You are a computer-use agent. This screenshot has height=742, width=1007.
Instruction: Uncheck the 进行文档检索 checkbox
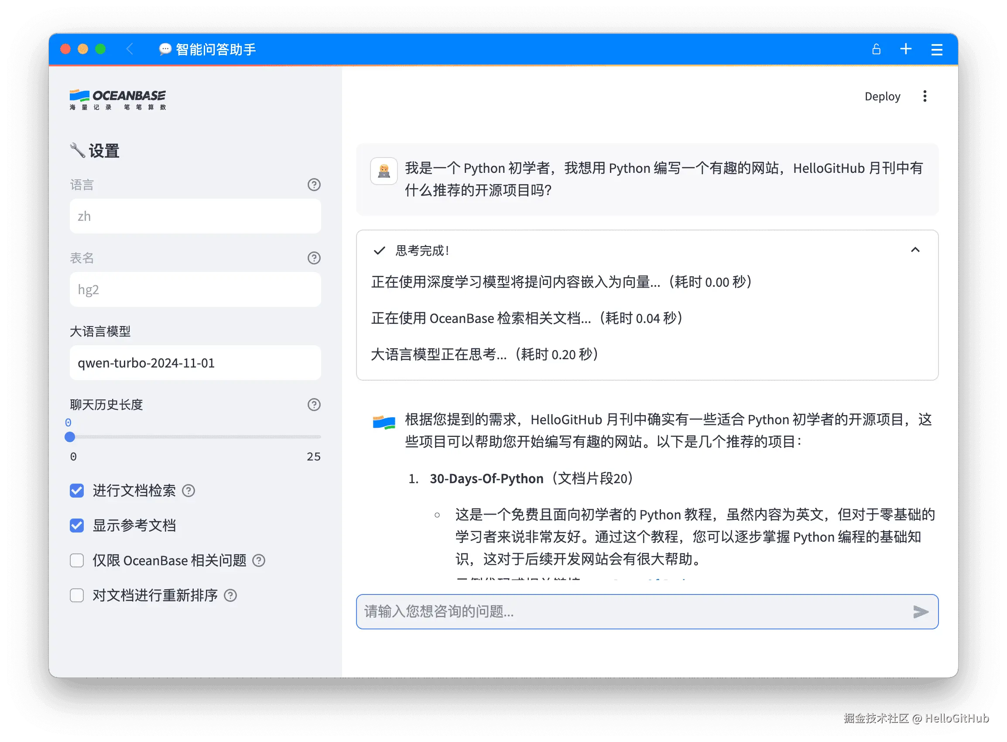coord(77,491)
